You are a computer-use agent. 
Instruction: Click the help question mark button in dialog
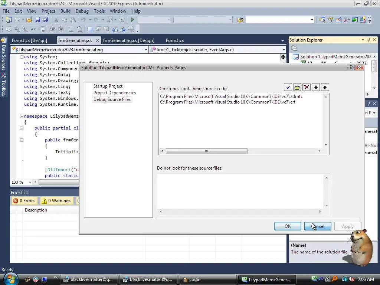(351, 68)
